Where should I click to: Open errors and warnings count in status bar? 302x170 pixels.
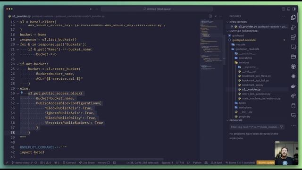tap(46, 162)
